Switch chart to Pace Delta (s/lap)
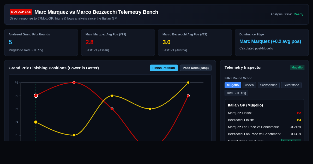Screen dimensions: 313x164 [x=196, y=68]
